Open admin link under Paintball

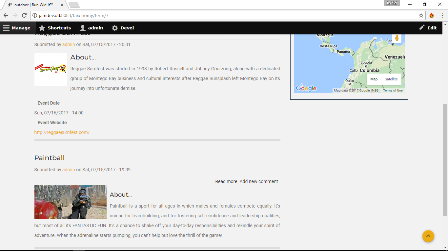tap(69, 170)
